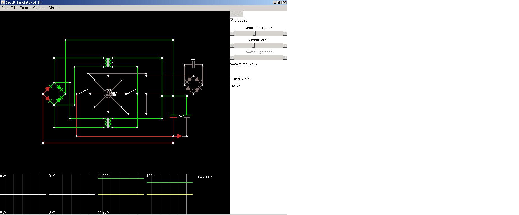
Task: Click the untitled circuit name
Action: [x=236, y=86]
